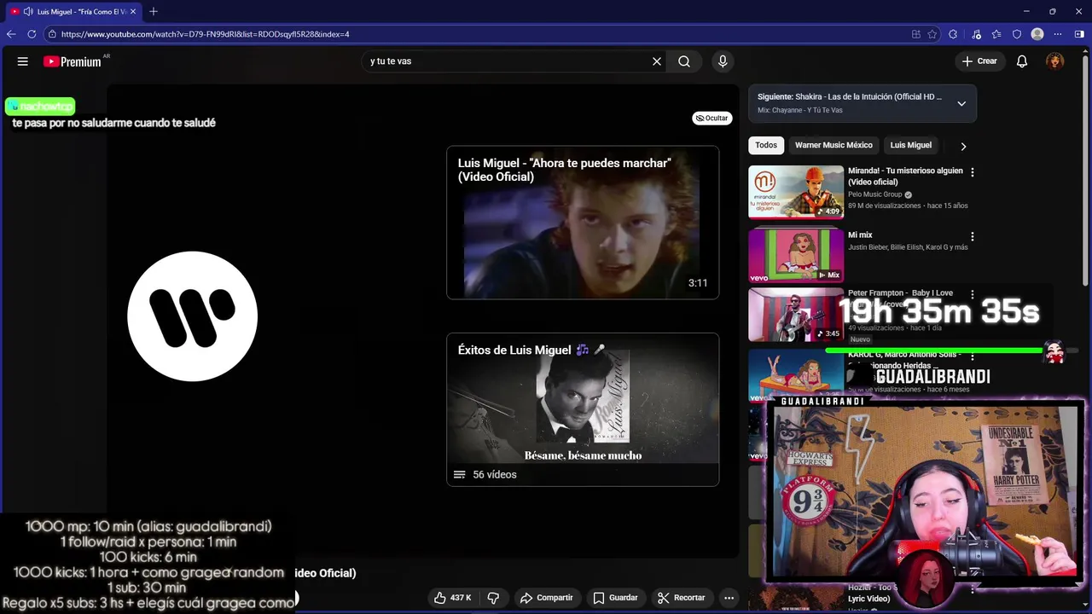Open the Favorites list icon

pyautogui.click(x=996, y=34)
